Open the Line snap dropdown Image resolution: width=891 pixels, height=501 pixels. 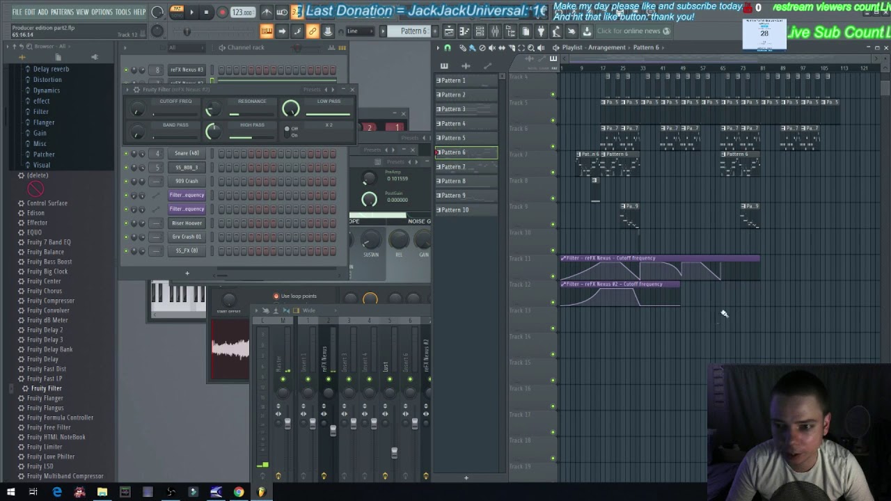pos(361,31)
